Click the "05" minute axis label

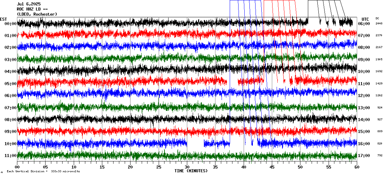(45, 167)
